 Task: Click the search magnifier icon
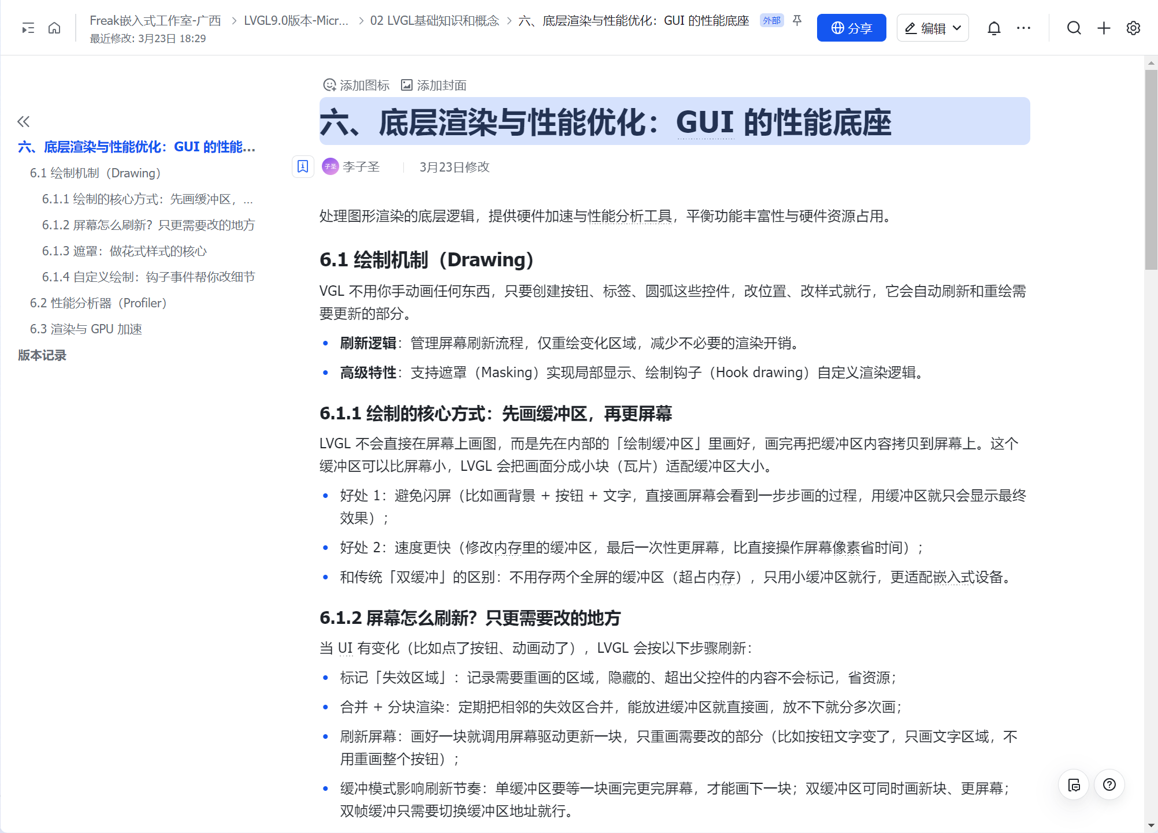click(1074, 28)
